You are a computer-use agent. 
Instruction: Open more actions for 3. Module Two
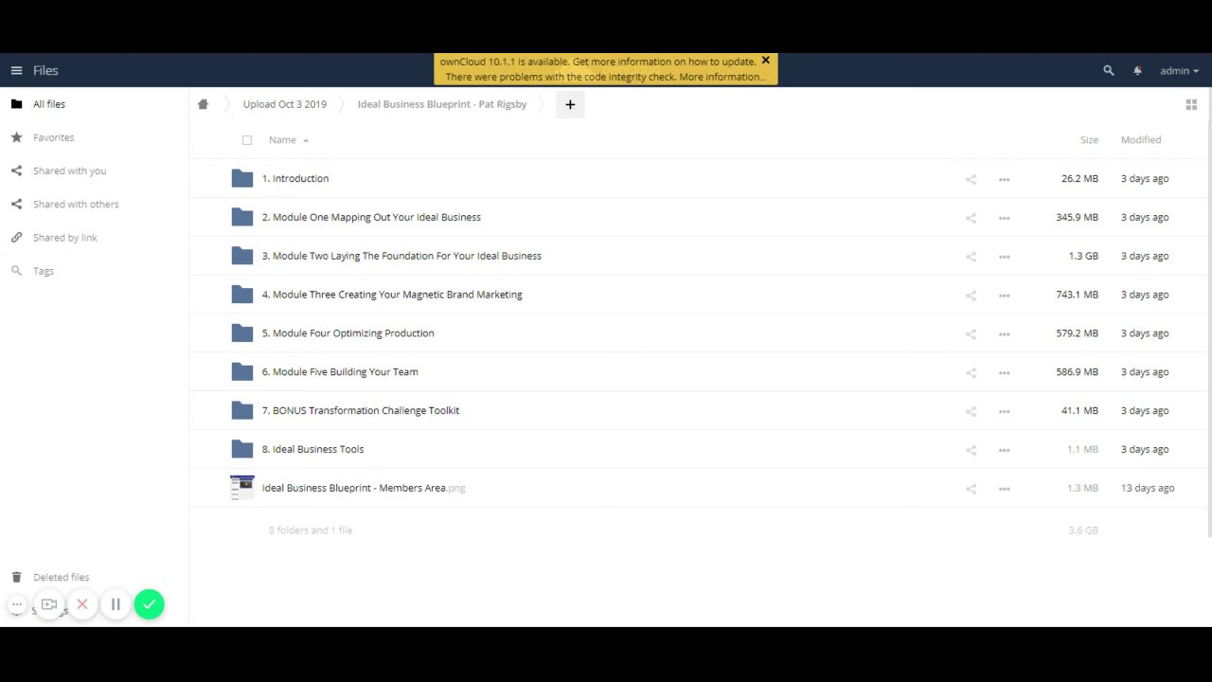[x=1004, y=257]
